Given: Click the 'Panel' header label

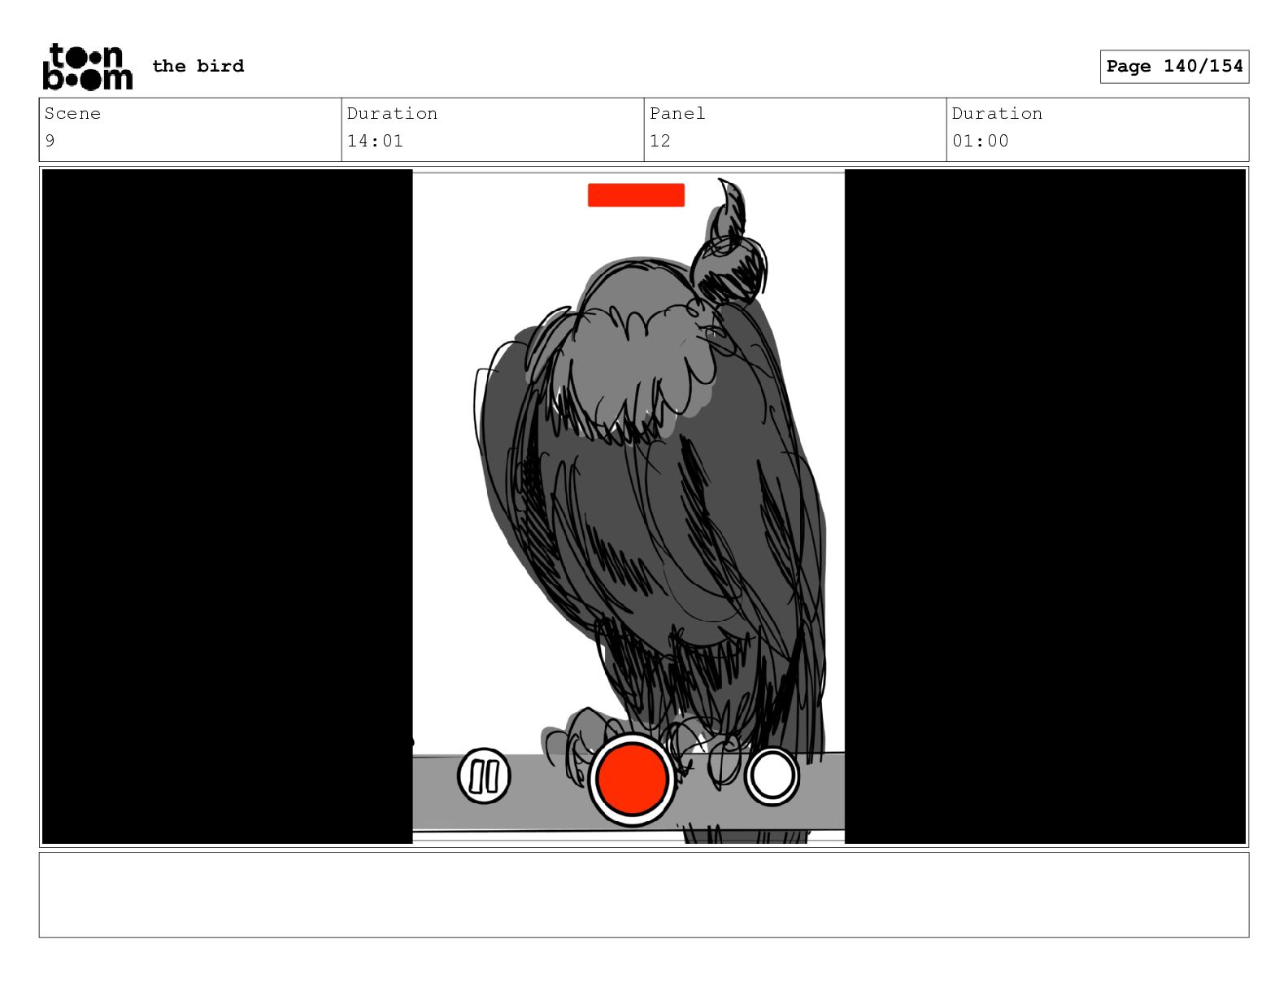Looking at the screenshot, I should [x=677, y=113].
